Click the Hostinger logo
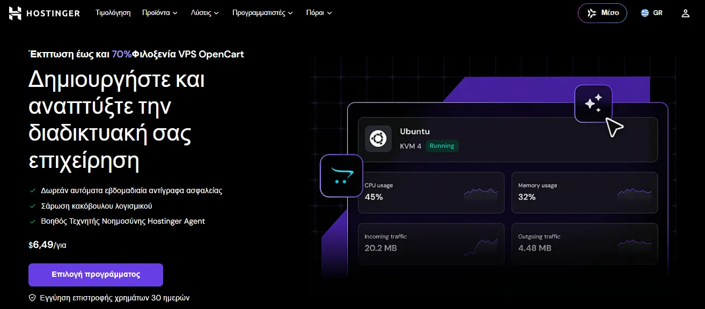Screen dimensions: 705x309 pyautogui.click(x=45, y=13)
